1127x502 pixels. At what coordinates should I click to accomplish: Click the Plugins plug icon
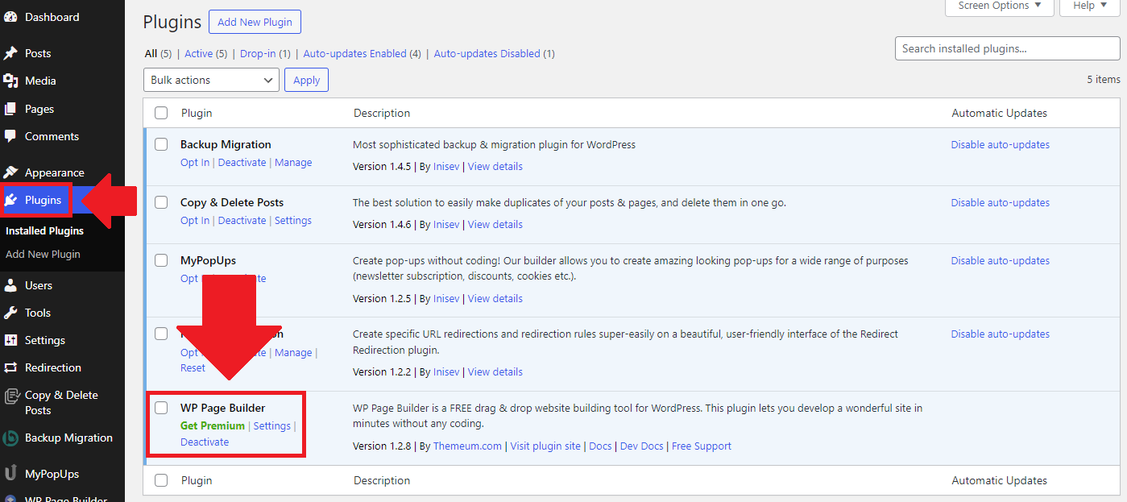(11, 200)
